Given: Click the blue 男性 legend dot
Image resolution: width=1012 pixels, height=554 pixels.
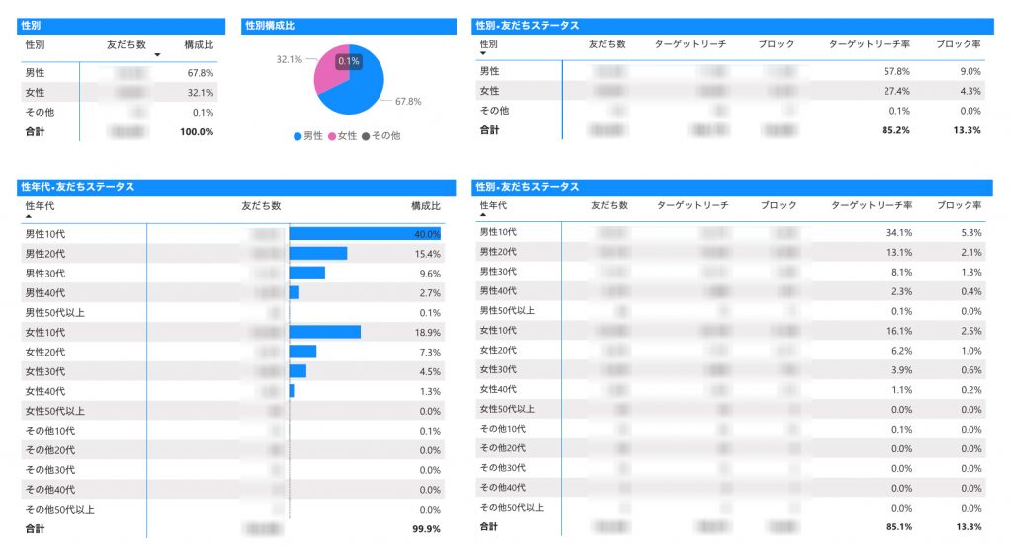Looking at the screenshot, I should [x=297, y=135].
